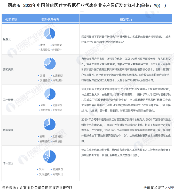This screenshot has width=174, height=193.
Task: Click 实用新型 legend entry in 创业慧康 row
Action: [x=57, y=136]
